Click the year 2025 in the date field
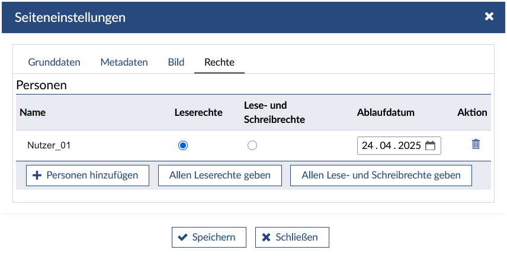 pyautogui.click(x=409, y=145)
